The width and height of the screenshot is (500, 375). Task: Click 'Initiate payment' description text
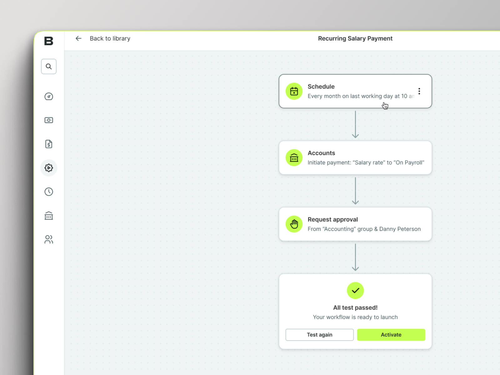[x=366, y=162]
